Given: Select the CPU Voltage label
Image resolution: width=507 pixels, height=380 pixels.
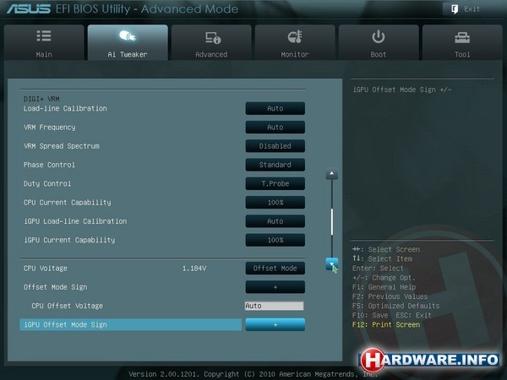Looking at the screenshot, I should tap(46, 269).
